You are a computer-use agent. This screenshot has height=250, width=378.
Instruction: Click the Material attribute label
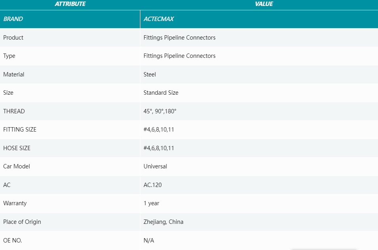[14, 74]
